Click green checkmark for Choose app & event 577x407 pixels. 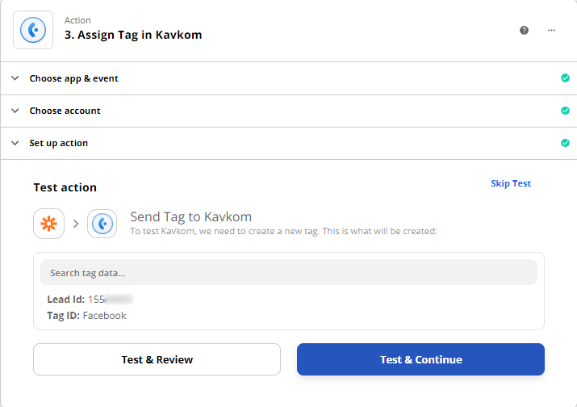coord(565,78)
